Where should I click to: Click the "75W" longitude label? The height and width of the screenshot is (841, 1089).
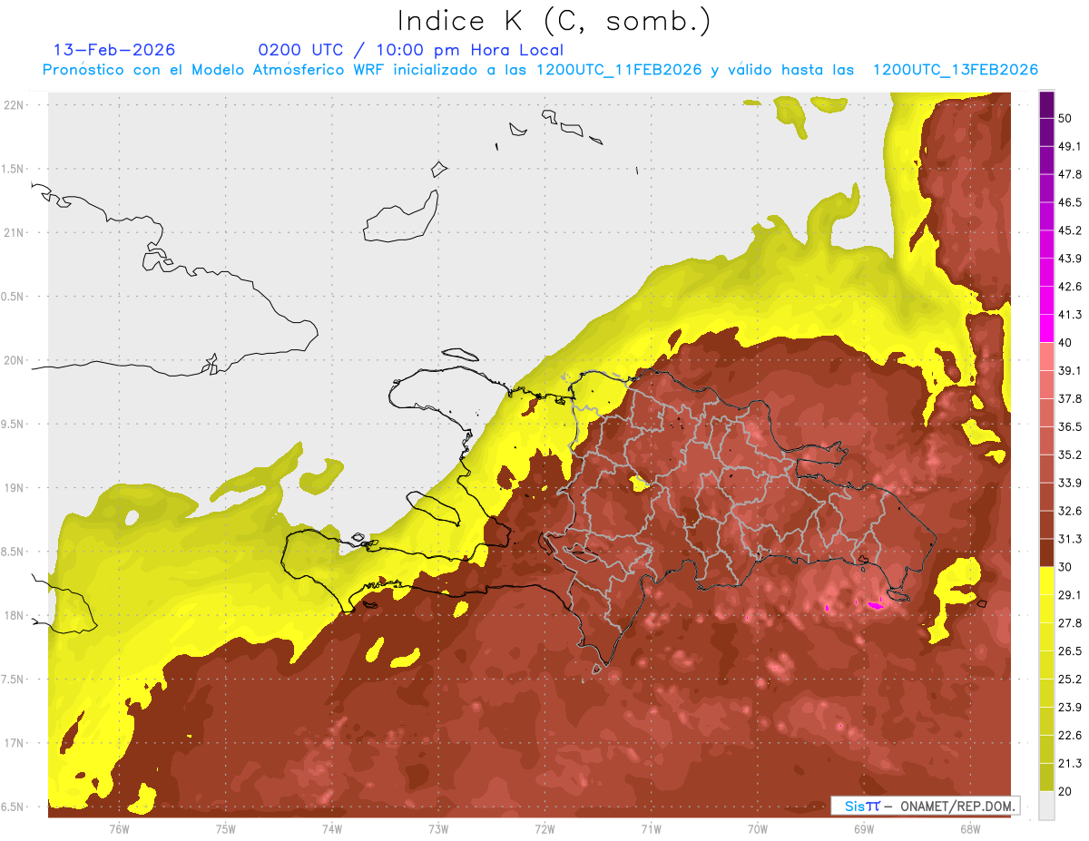click(x=226, y=829)
